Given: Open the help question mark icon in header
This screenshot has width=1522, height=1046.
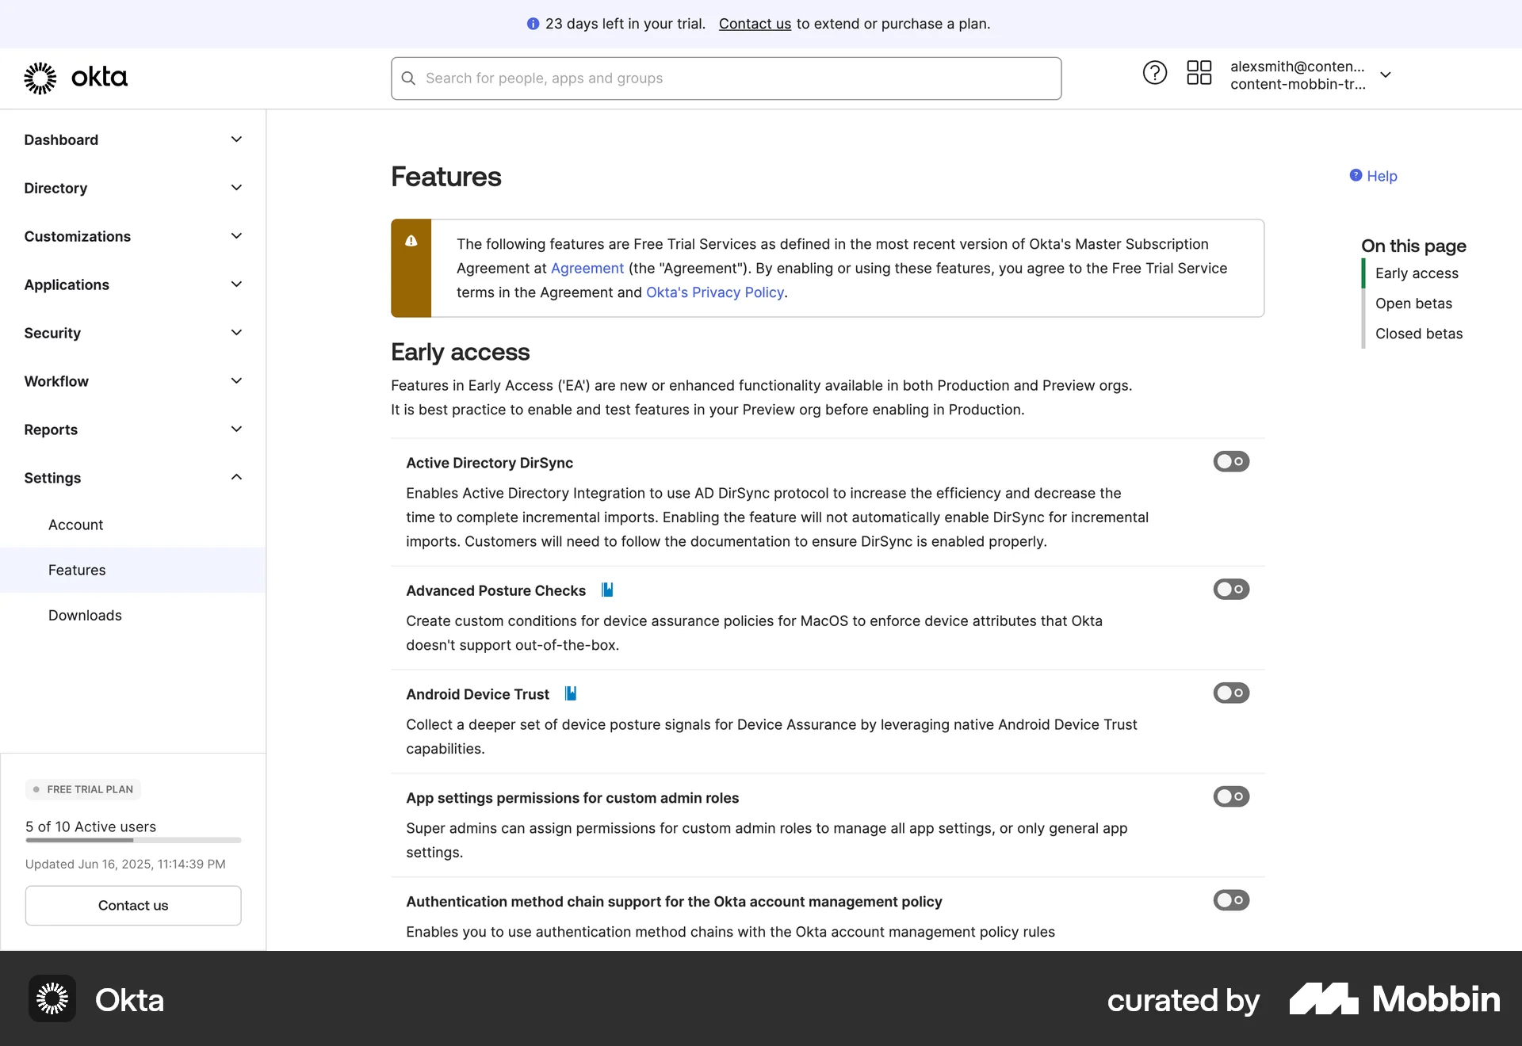Looking at the screenshot, I should (1154, 72).
